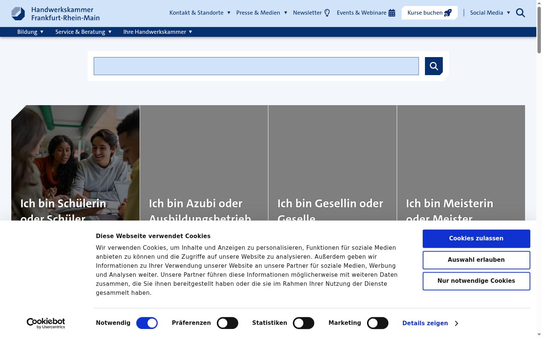The height and width of the screenshot is (338, 542).
Task: Click the Handwerkskammer Frankfurt-Rhein-Main logo
Action: click(56, 14)
